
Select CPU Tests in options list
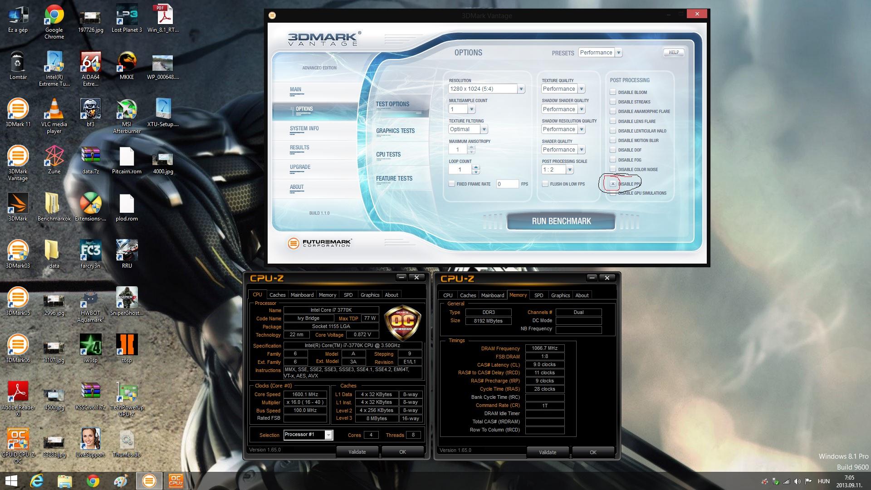tap(388, 154)
